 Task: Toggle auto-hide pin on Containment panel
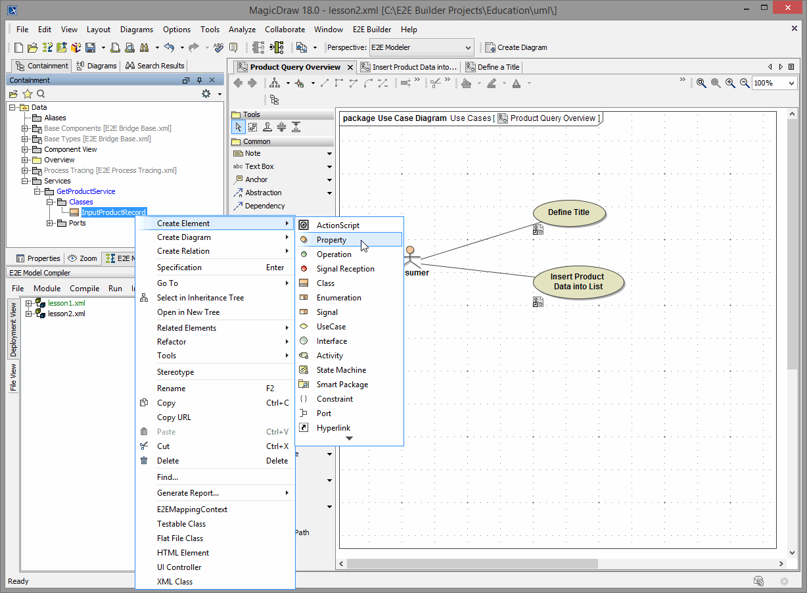coord(199,80)
